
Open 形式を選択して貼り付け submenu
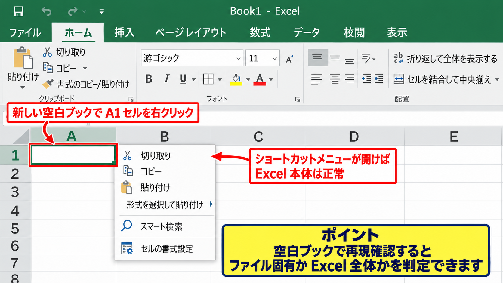tap(165, 205)
